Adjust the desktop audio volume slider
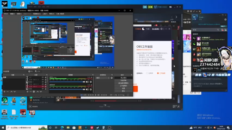This screenshot has height=130, width=232. 67,89
